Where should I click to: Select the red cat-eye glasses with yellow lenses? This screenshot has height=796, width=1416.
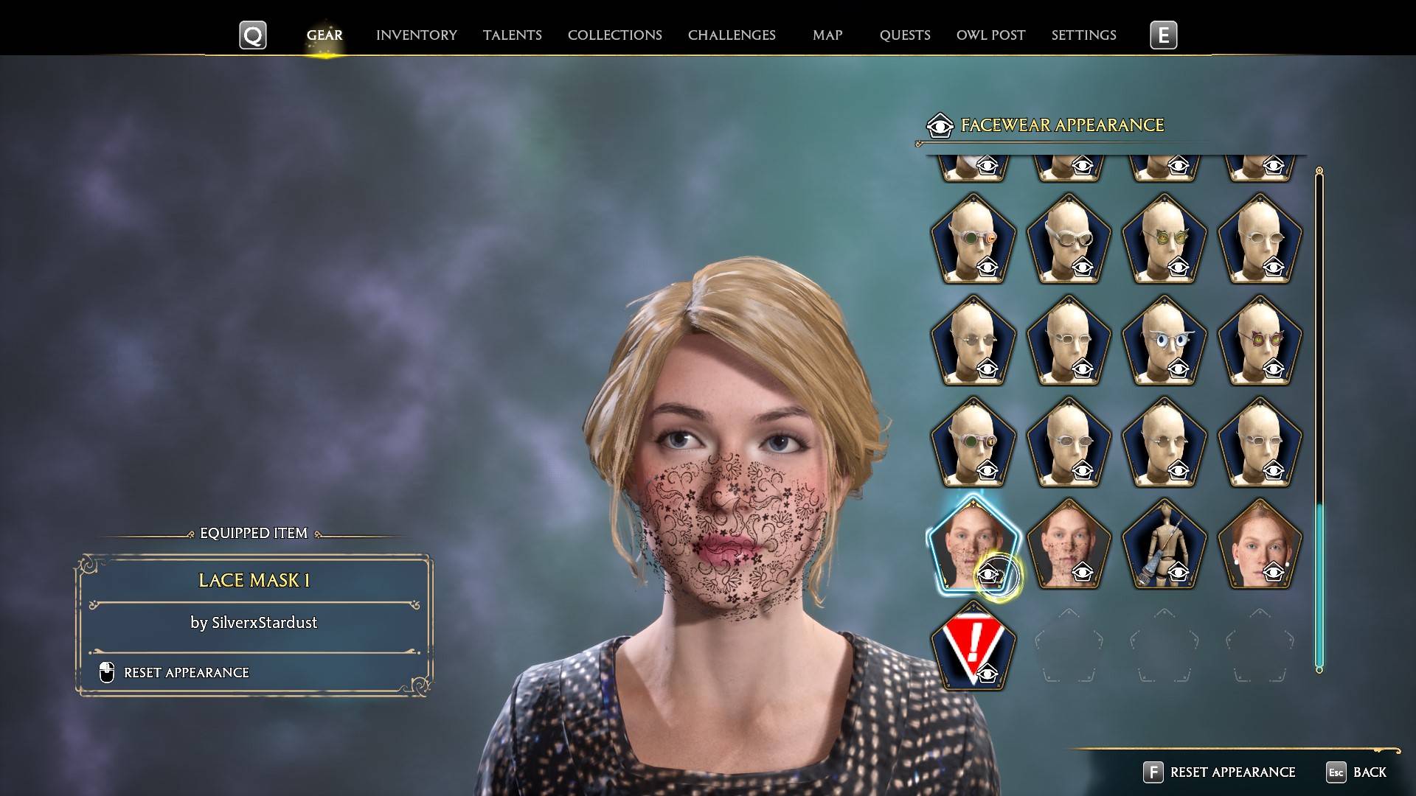pos(1260,341)
